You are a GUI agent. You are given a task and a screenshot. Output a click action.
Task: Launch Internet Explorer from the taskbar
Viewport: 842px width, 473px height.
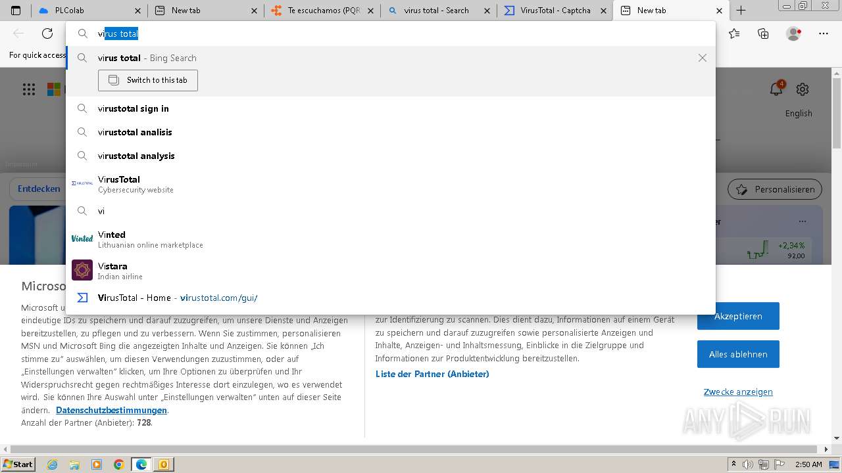pos(53,464)
